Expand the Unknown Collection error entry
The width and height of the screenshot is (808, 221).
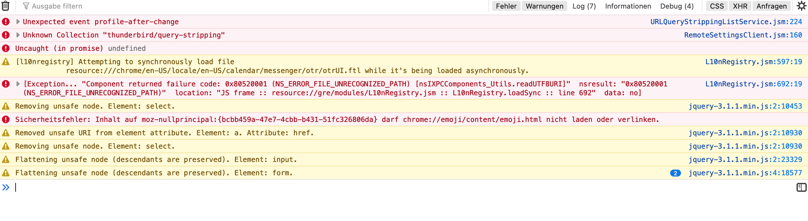tap(18, 35)
